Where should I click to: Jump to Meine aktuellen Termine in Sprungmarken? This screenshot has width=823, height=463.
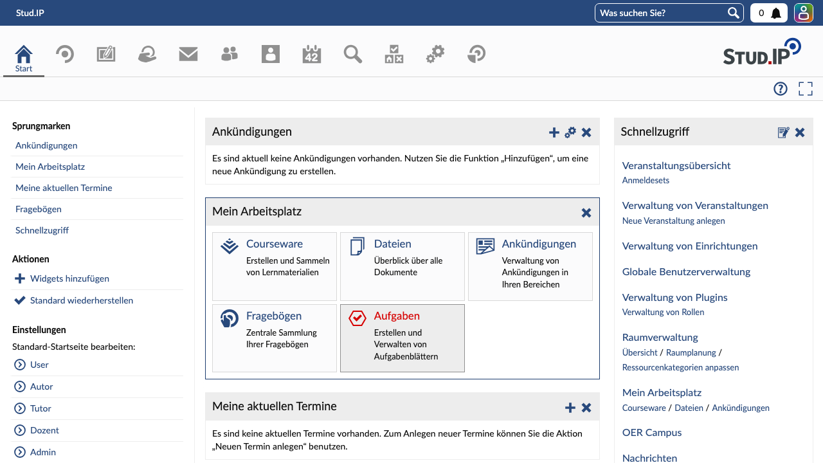(x=64, y=188)
